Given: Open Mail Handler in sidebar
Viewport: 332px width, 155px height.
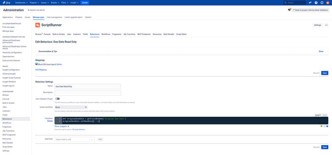Looking at the screenshot, I should click(x=8, y=143).
